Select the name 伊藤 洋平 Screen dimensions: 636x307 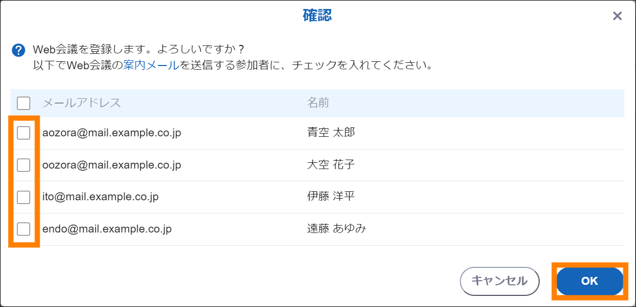tap(331, 197)
